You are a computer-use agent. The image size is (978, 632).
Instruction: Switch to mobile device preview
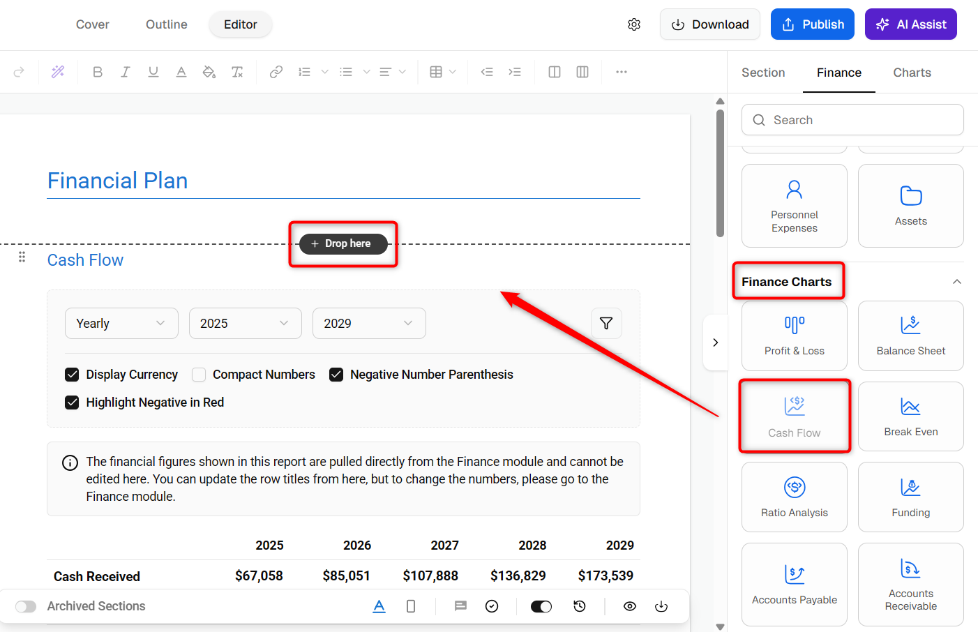coord(411,606)
